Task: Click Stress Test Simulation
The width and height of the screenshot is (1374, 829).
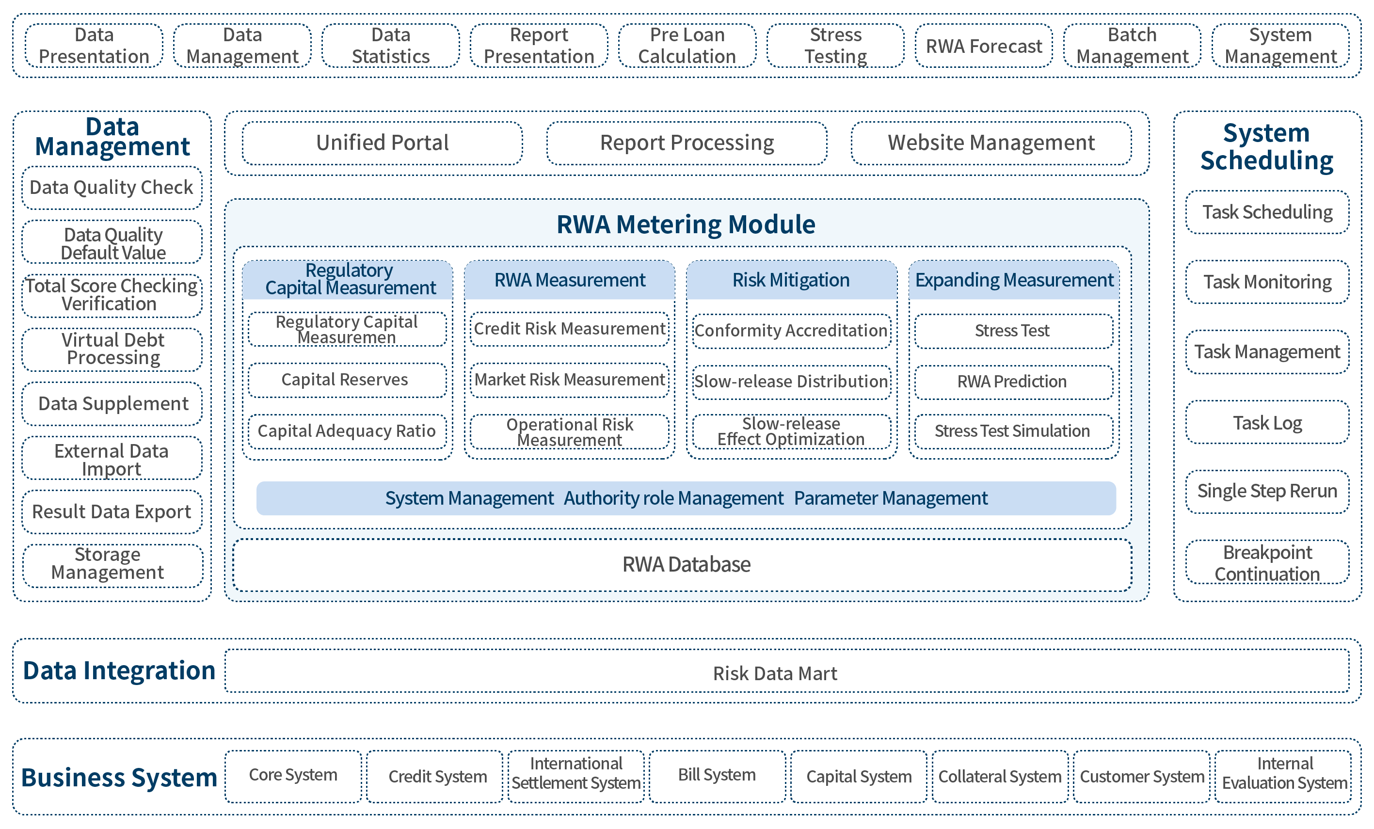Action: (1014, 431)
